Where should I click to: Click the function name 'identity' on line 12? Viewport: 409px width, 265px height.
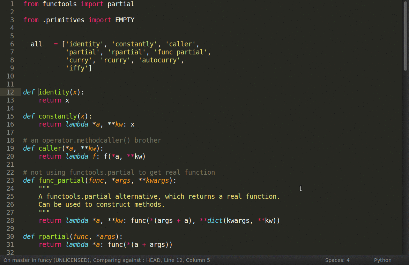[x=54, y=92]
